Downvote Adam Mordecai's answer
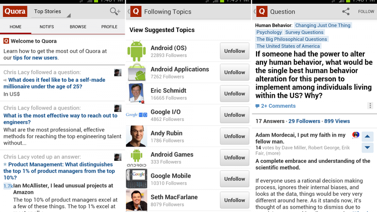This screenshot has width=377, height=212. click(368, 147)
